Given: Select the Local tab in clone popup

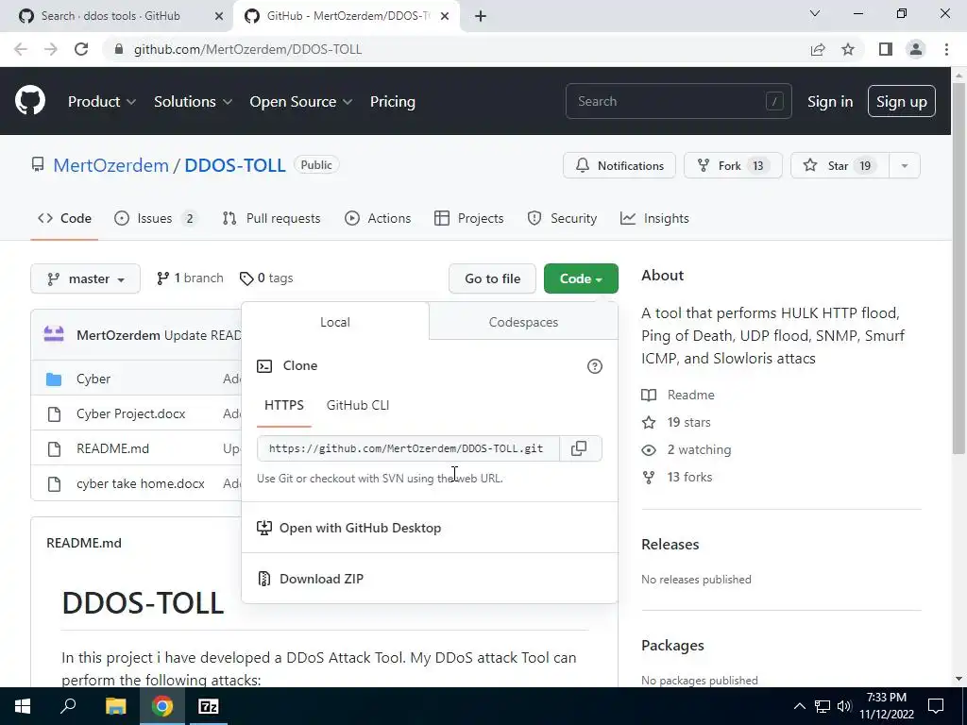Looking at the screenshot, I should (335, 322).
